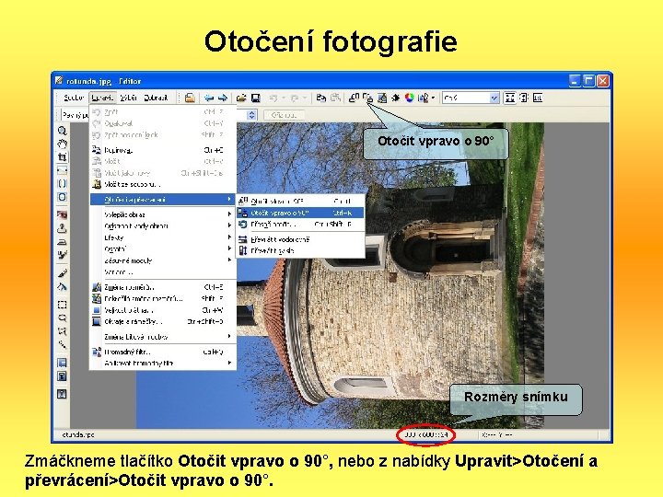Open the Výběr menu
The height and width of the screenshot is (497, 663).
[x=129, y=98]
